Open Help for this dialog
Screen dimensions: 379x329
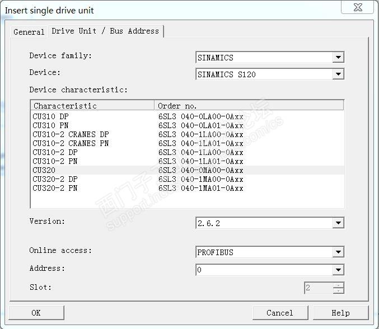(x=340, y=313)
